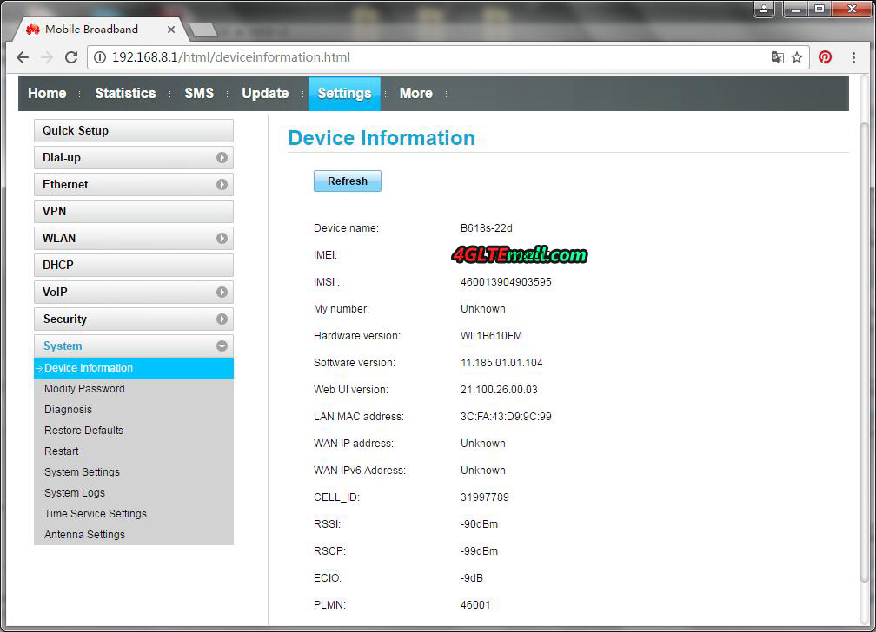Click the page vertical scrollbar
The height and width of the screenshot is (632, 876).
[863, 347]
